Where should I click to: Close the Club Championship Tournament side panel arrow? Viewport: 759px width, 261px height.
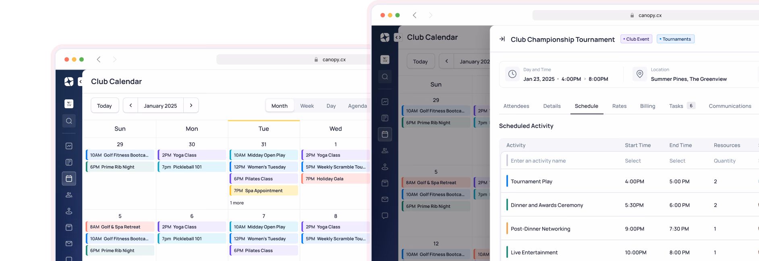pos(502,39)
